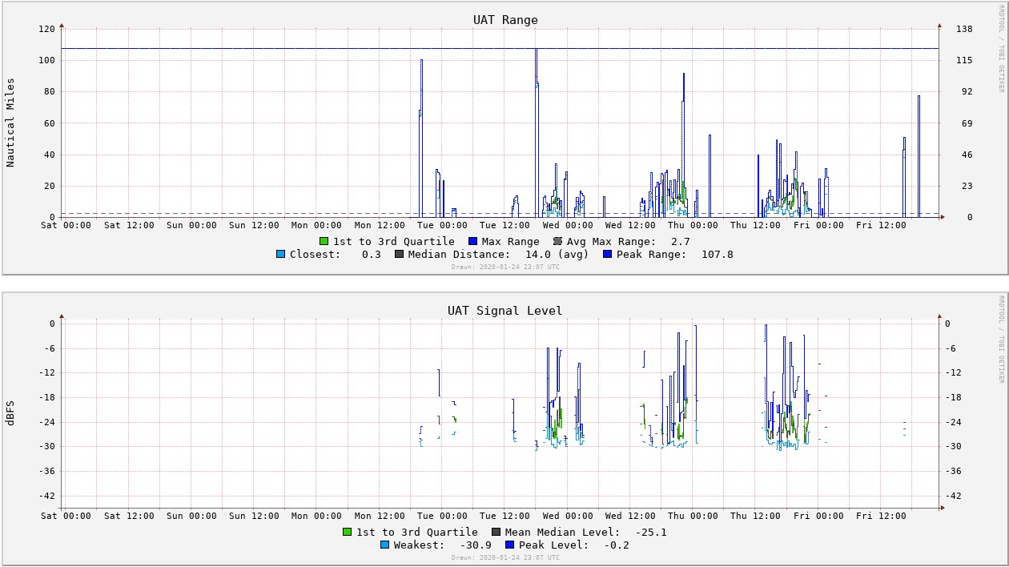Screen dimensions: 1009x567
Task: Click the Wed 00:00 marker on UAT Range axis
Action: coord(567,225)
